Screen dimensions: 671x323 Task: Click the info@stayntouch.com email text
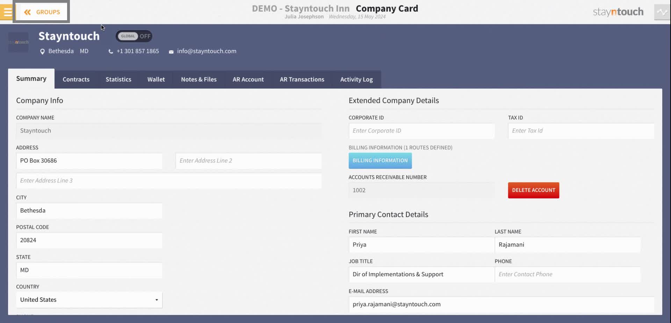207,51
